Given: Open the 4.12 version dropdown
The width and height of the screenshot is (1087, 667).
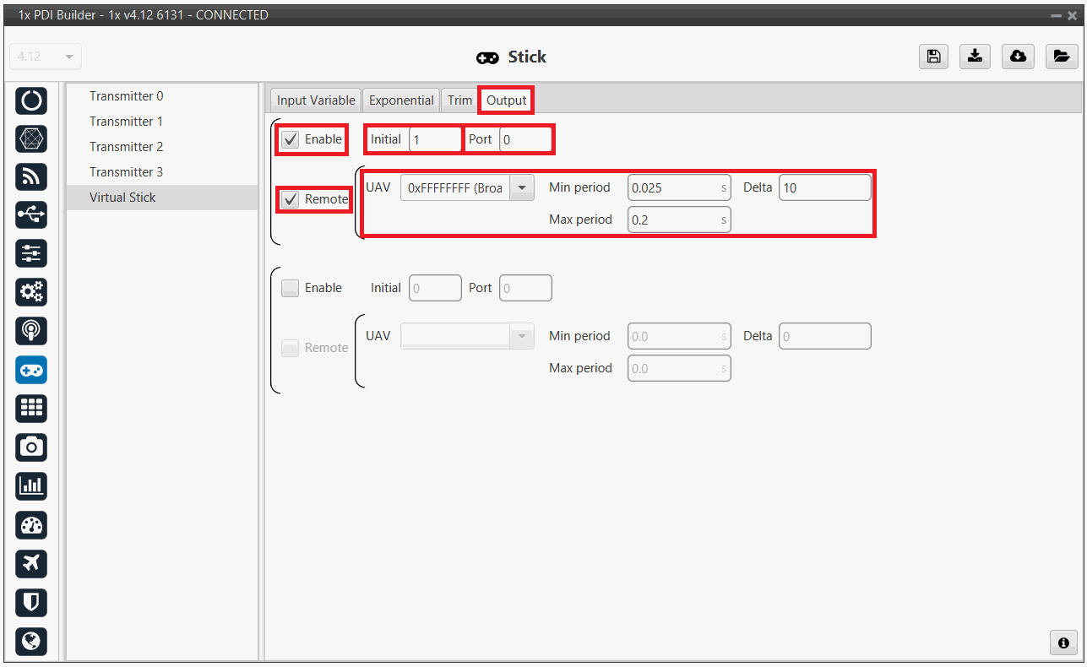Looking at the screenshot, I should [46, 57].
